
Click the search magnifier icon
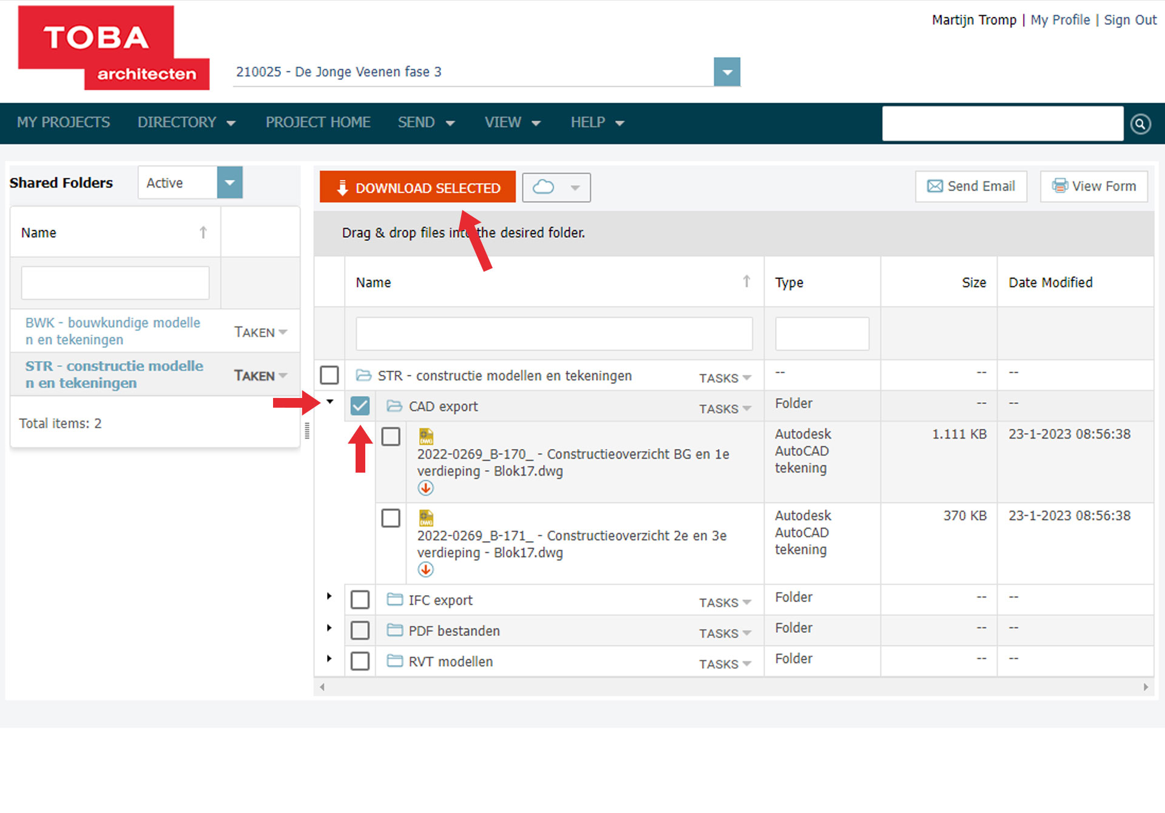click(x=1140, y=124)
